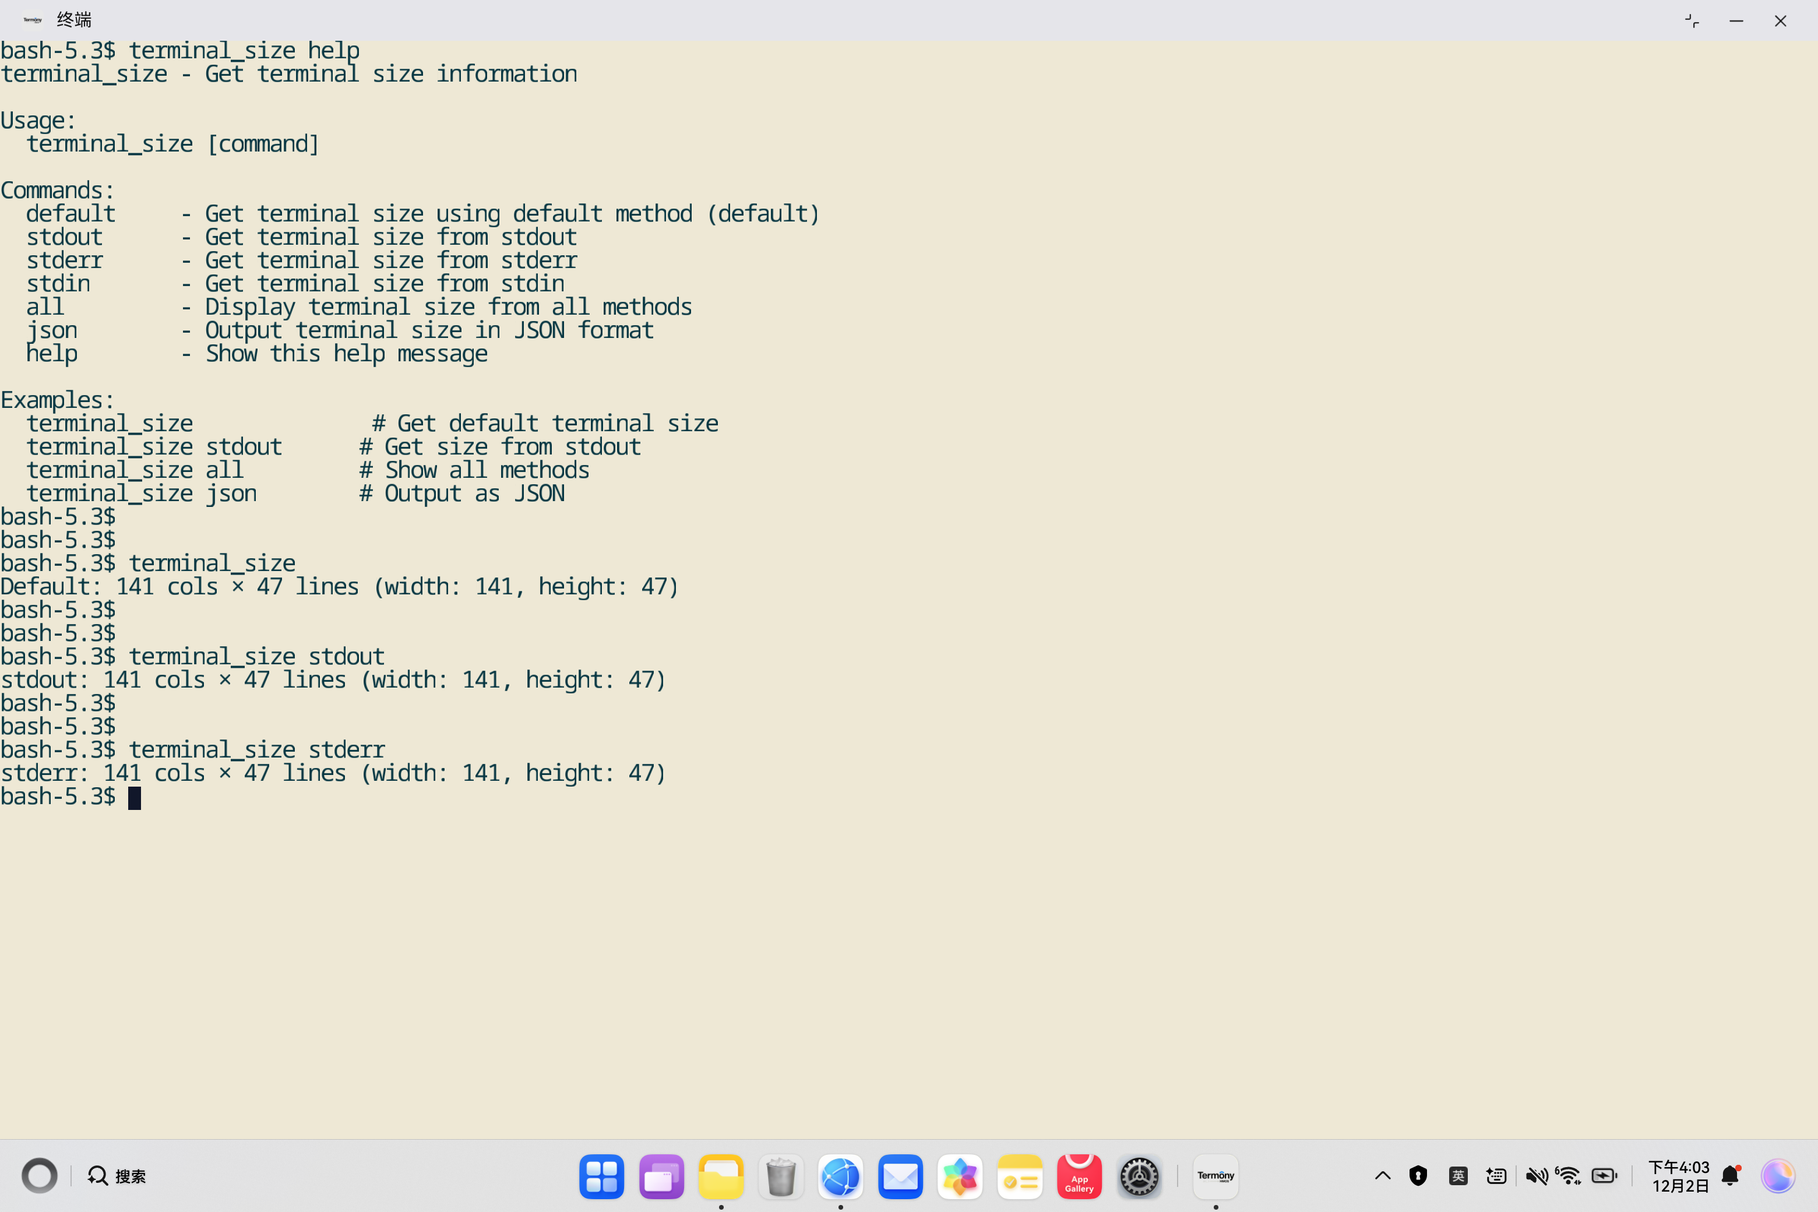Toggle the Wi-Fi status icon

pos(1569,1176)
